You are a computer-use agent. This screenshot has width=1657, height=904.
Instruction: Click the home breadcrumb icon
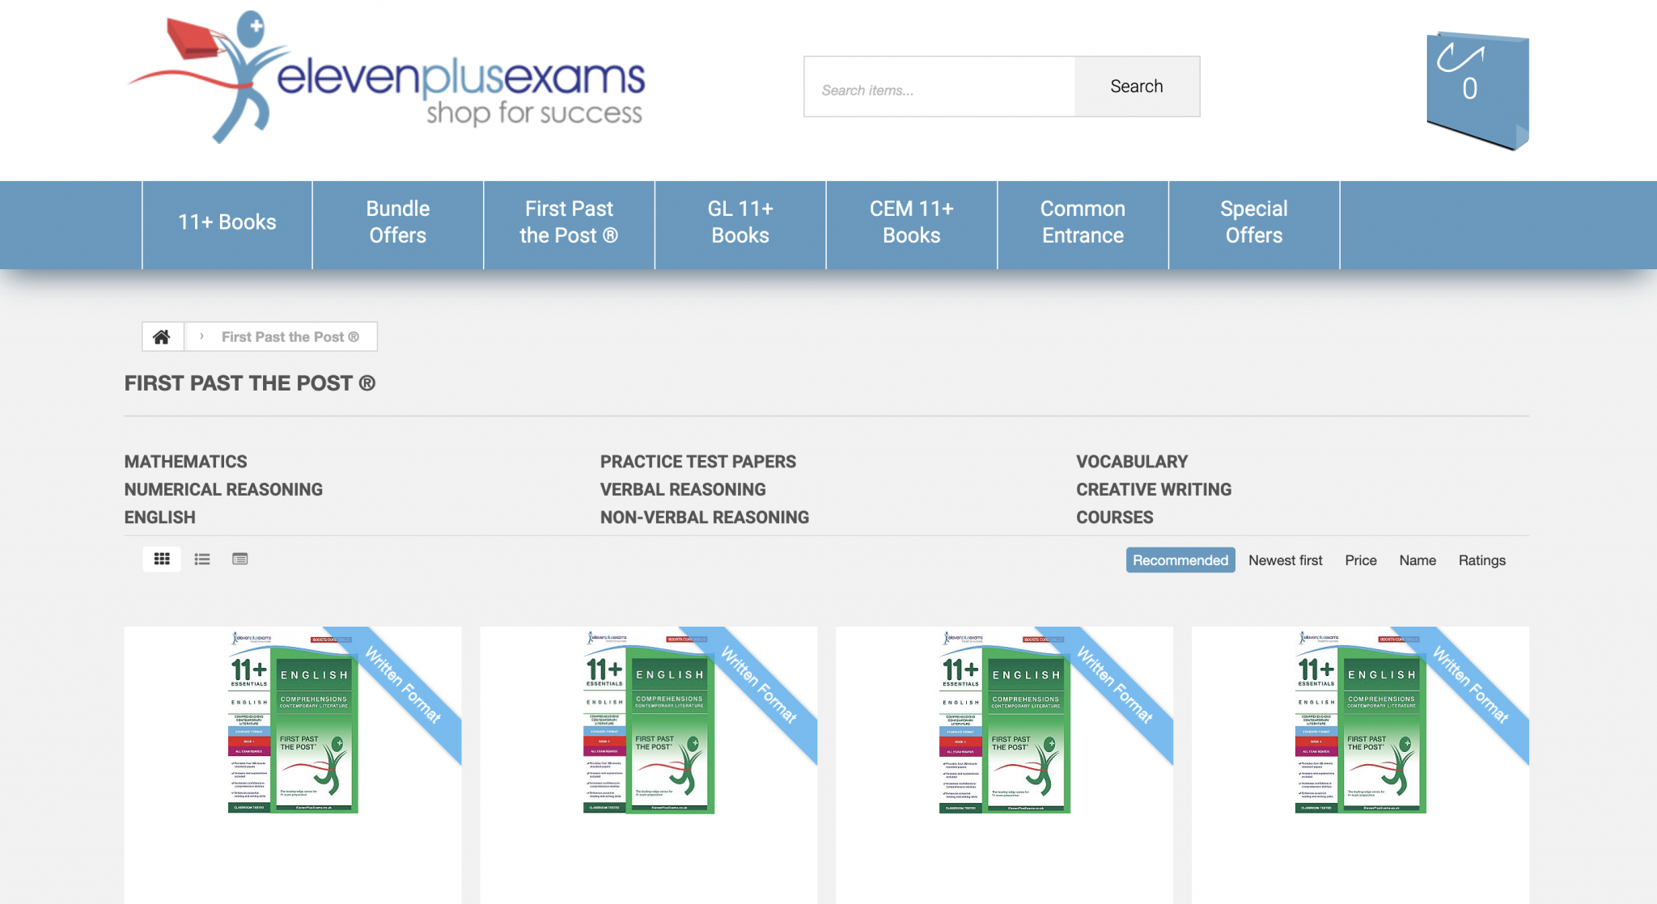(x=162, y=336)
